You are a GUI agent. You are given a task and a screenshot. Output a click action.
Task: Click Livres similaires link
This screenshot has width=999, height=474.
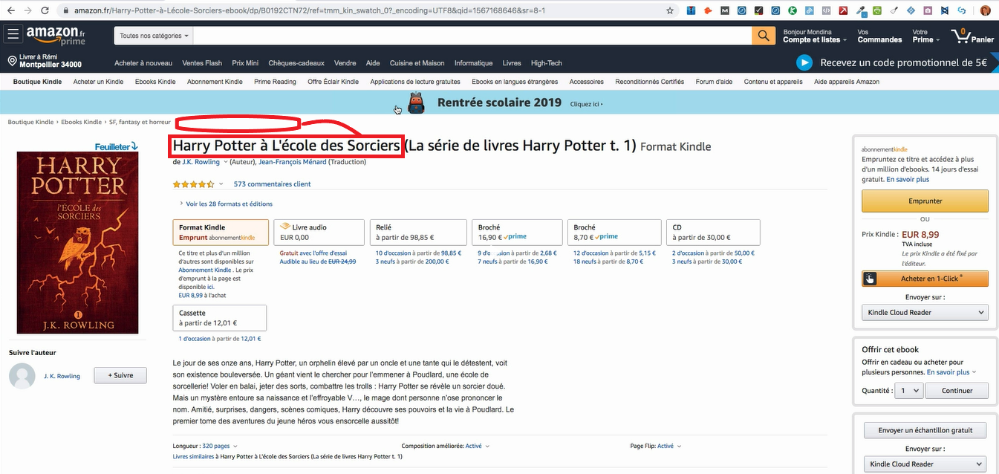[193, 456]
